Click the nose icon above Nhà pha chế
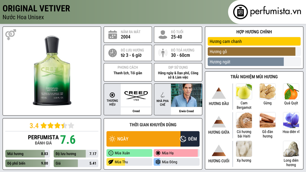The width and height of the screenshot is (306, 172). [162, 95]
